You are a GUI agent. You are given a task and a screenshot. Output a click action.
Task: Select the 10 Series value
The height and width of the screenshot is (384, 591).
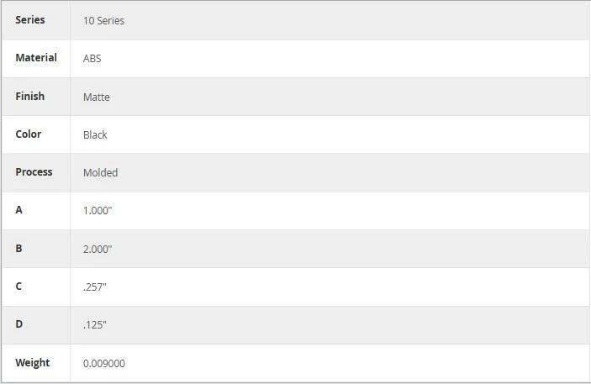coord(103,21)
